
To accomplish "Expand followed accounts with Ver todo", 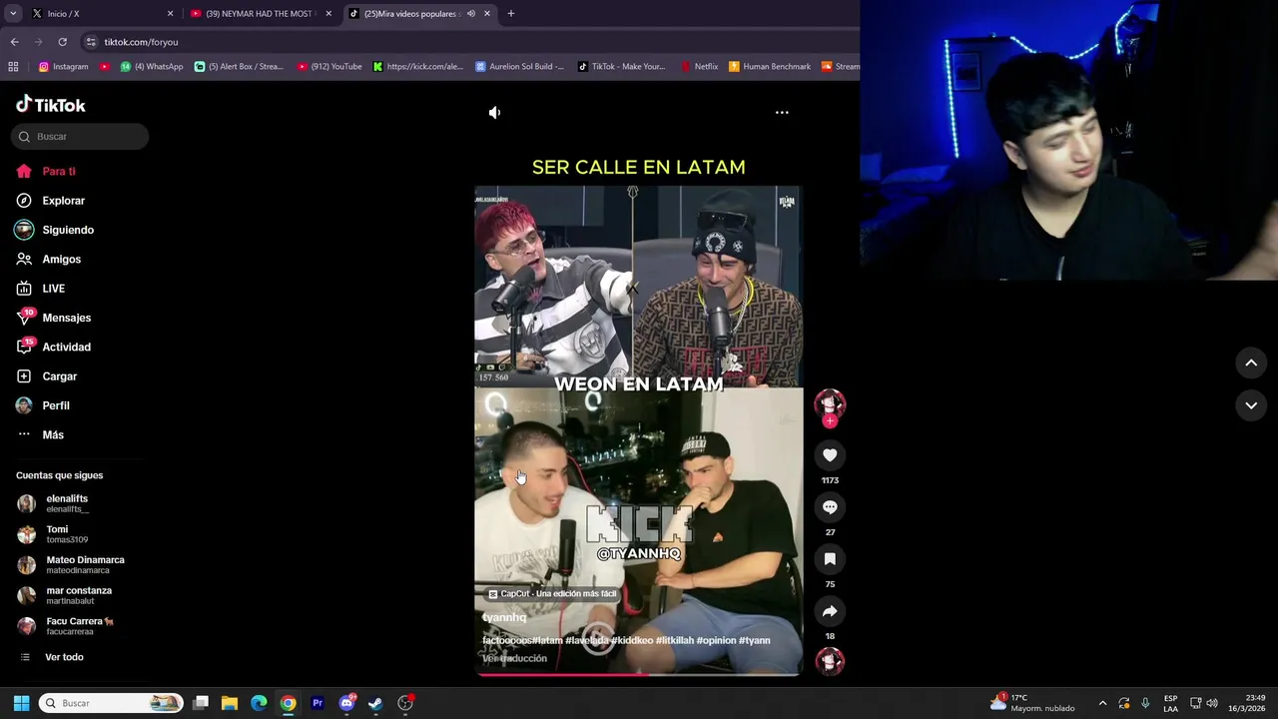I will click(x=52, y=657).
